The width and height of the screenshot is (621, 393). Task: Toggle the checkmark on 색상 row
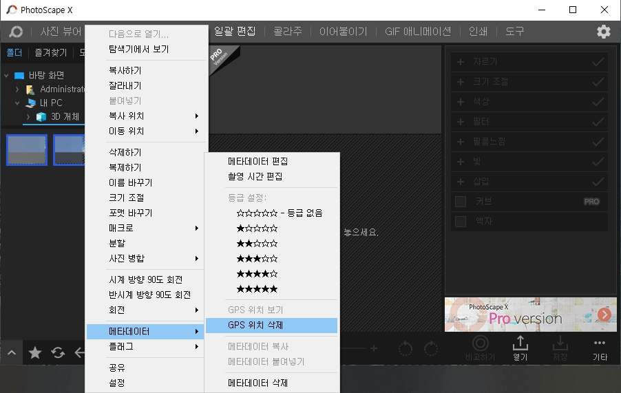(x=598, y=102)
